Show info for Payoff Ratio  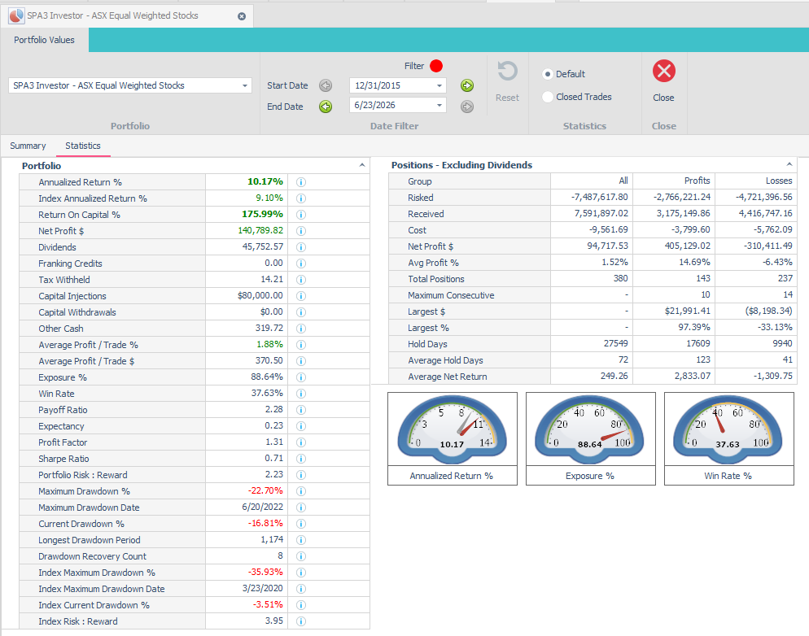(x=301, y=410)
